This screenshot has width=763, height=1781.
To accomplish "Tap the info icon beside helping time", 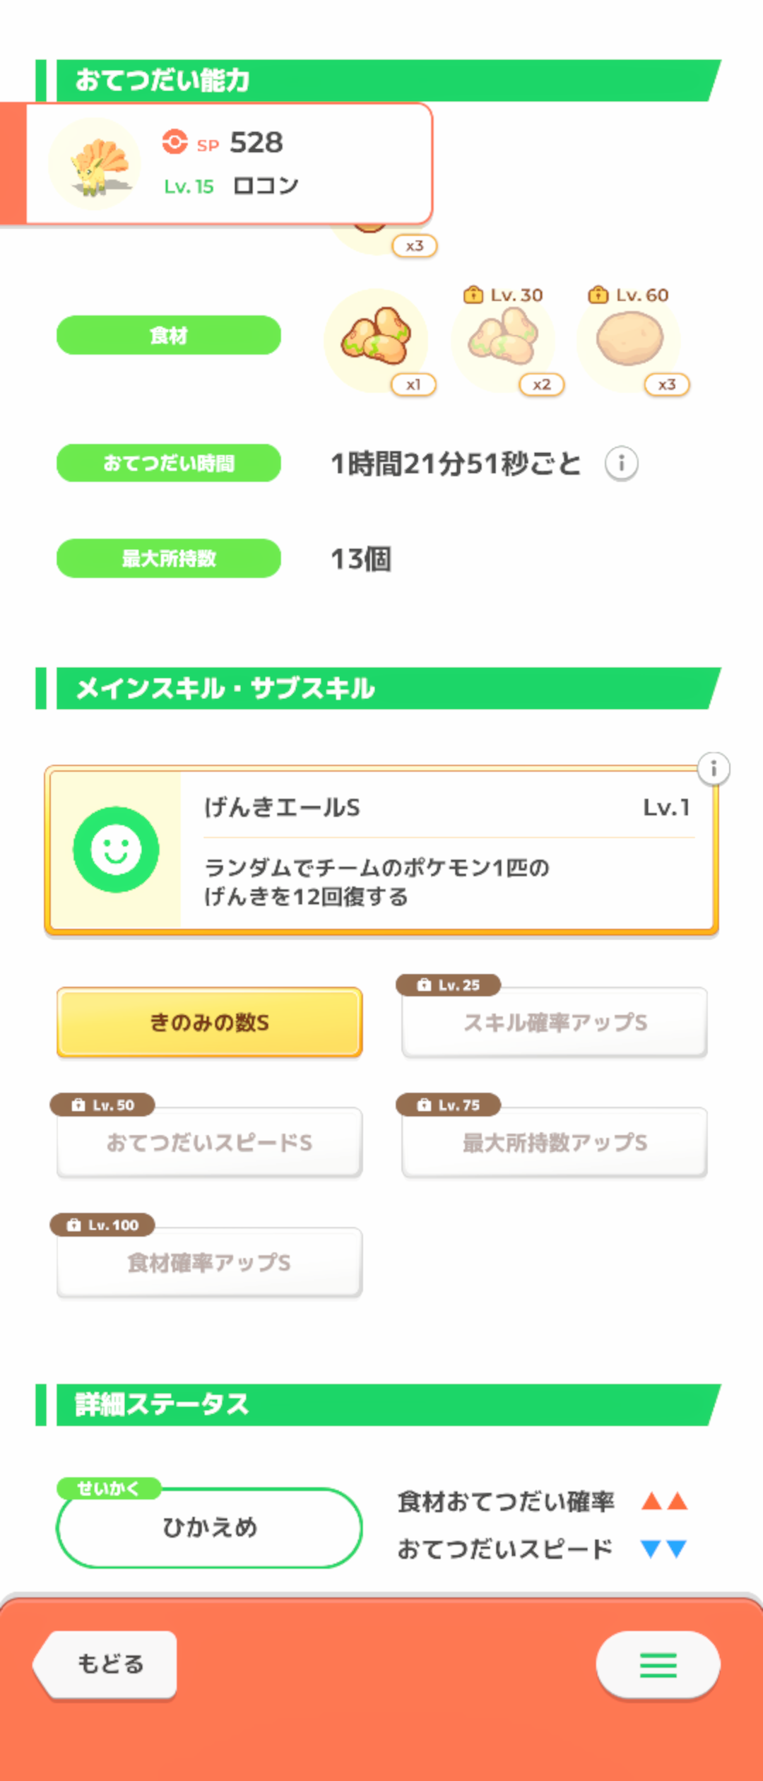I will tap(622, 464).
